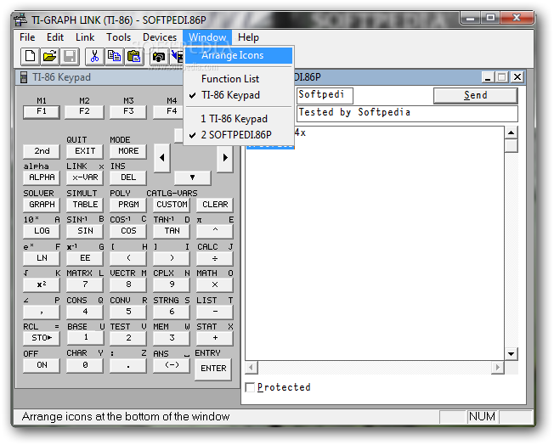Screen dimensions: 554x445
Task: Click the program name field Softpedi
Action: point(325,95)
